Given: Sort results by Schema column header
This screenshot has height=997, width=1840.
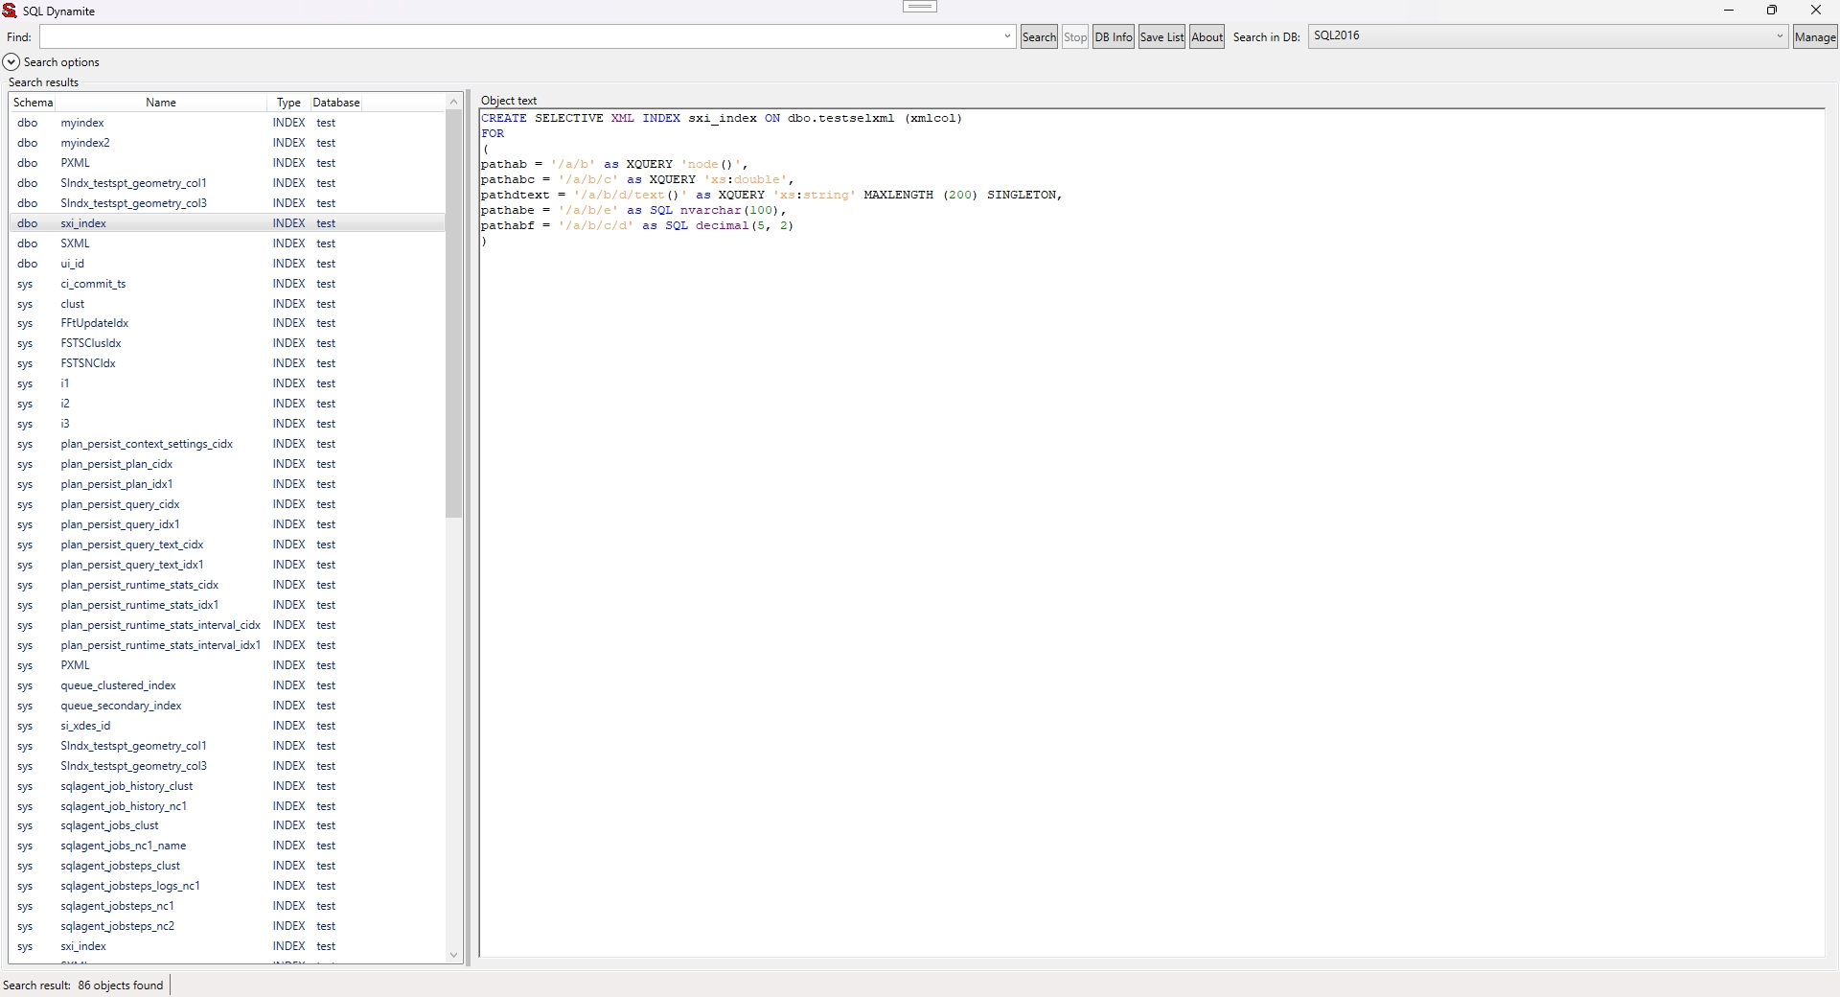Looking at the screenshot, I should [33, 103].
